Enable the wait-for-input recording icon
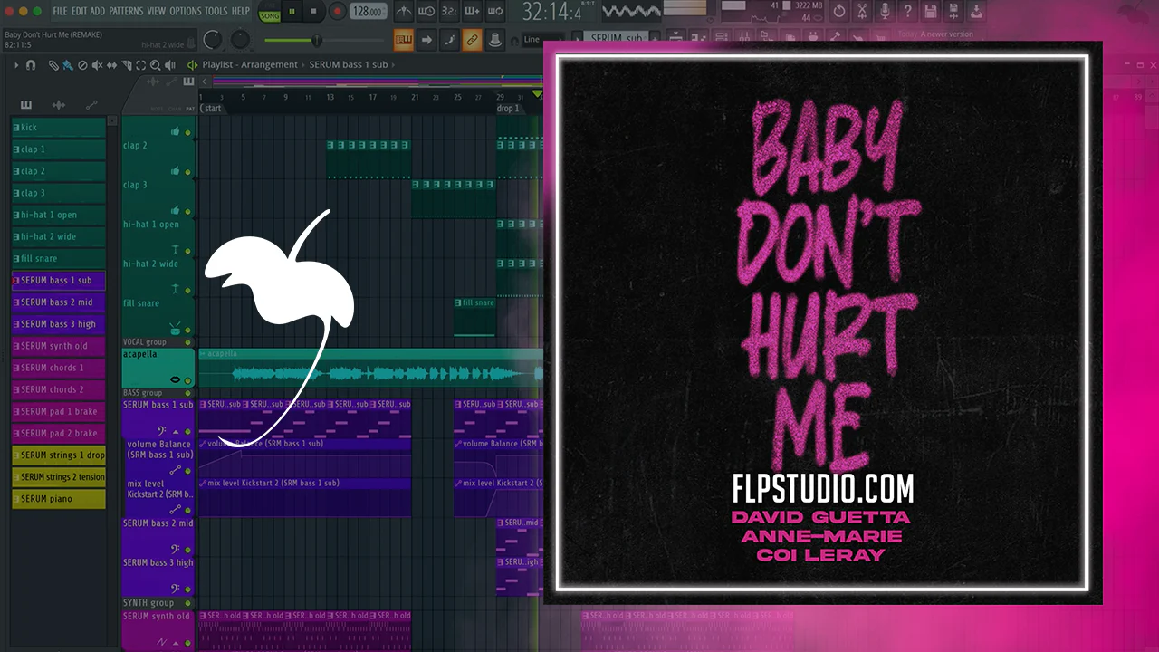Screen dimensions: 1159x652 pyautogui.click(x=426, y=12)
